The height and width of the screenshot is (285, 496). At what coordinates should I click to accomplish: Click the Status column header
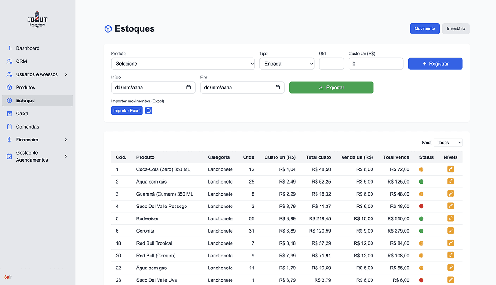pyautogui.click(x=426, y=157)
